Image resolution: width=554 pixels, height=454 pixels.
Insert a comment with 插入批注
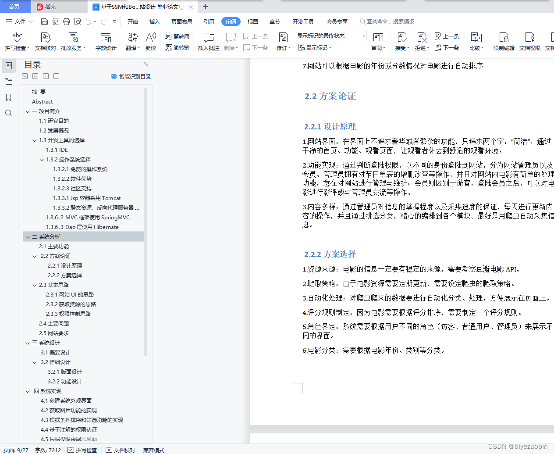click(x=208, y=42)
